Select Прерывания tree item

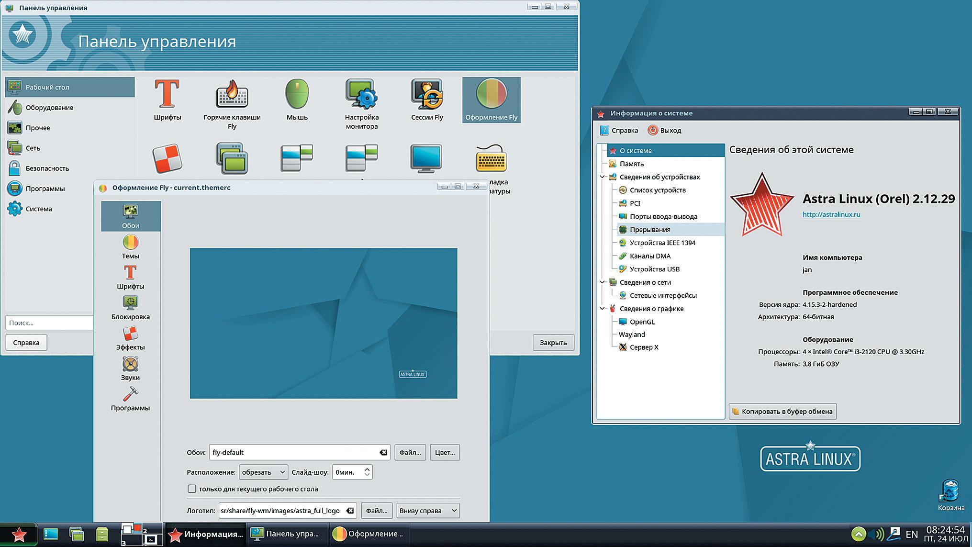670,229
